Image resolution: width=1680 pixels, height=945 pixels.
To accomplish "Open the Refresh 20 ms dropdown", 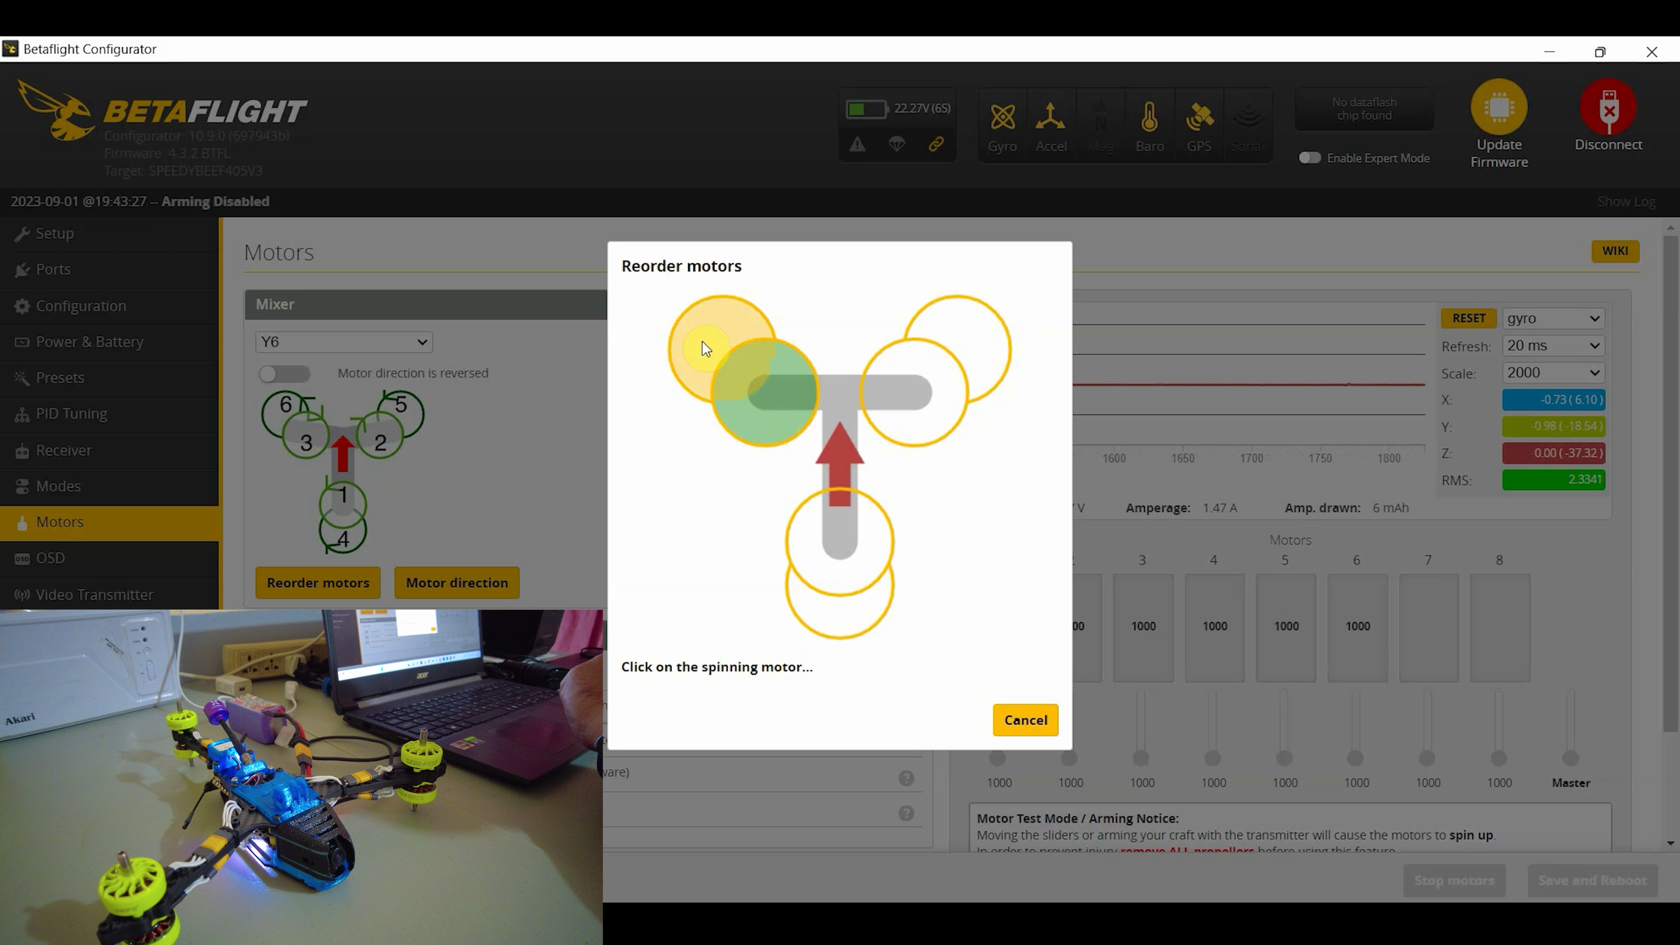I will [1553, 346].
